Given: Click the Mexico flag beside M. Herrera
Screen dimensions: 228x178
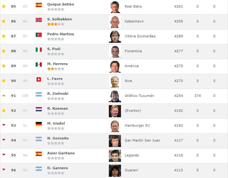Looking at the screenshot, I should pos(39,64).
